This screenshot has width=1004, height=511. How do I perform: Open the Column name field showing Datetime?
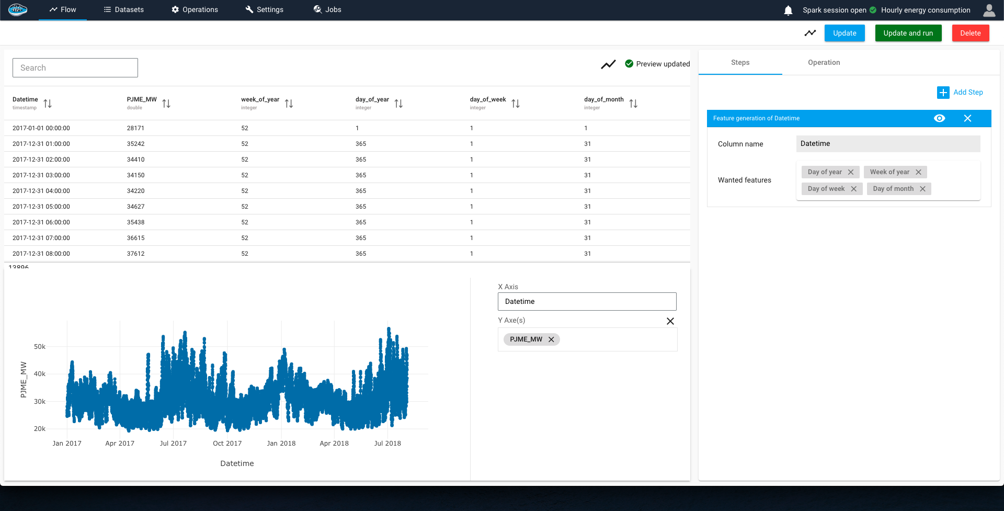coord(888,143)
